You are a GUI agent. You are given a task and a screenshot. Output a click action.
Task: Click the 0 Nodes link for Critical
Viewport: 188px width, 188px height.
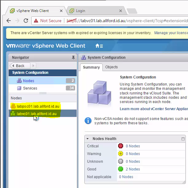click(133, 146)
